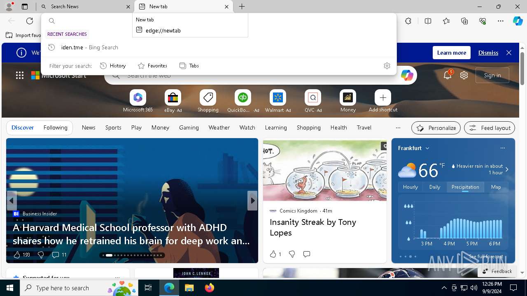Dismiss the notification banner with X
This screenshot has height=296, width=527.
tap(509, 53)
